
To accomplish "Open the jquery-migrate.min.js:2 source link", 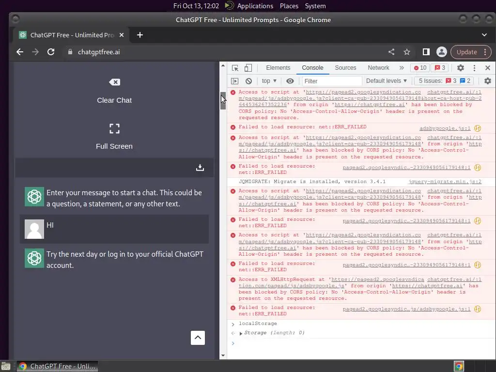I will (445, 182).
